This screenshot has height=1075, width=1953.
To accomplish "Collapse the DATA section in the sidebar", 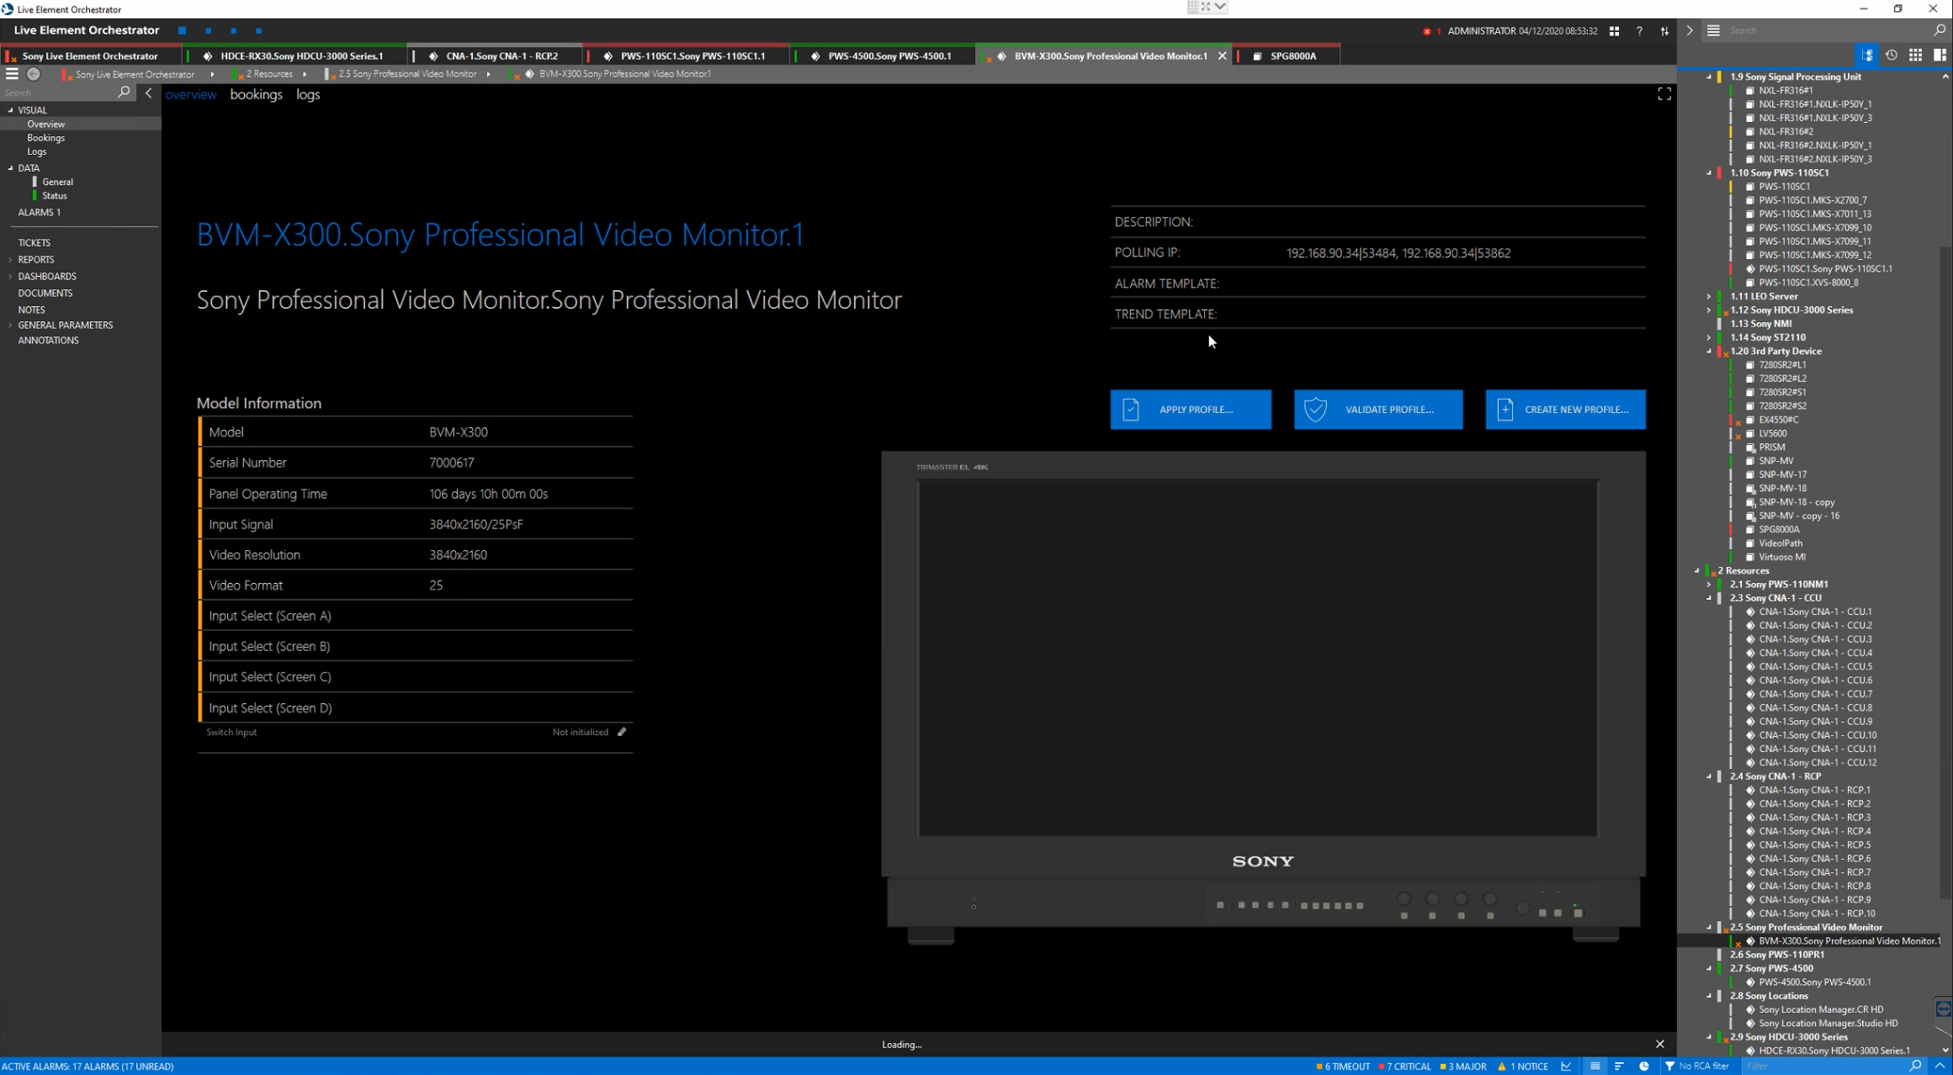I will (x=11, y=168).
